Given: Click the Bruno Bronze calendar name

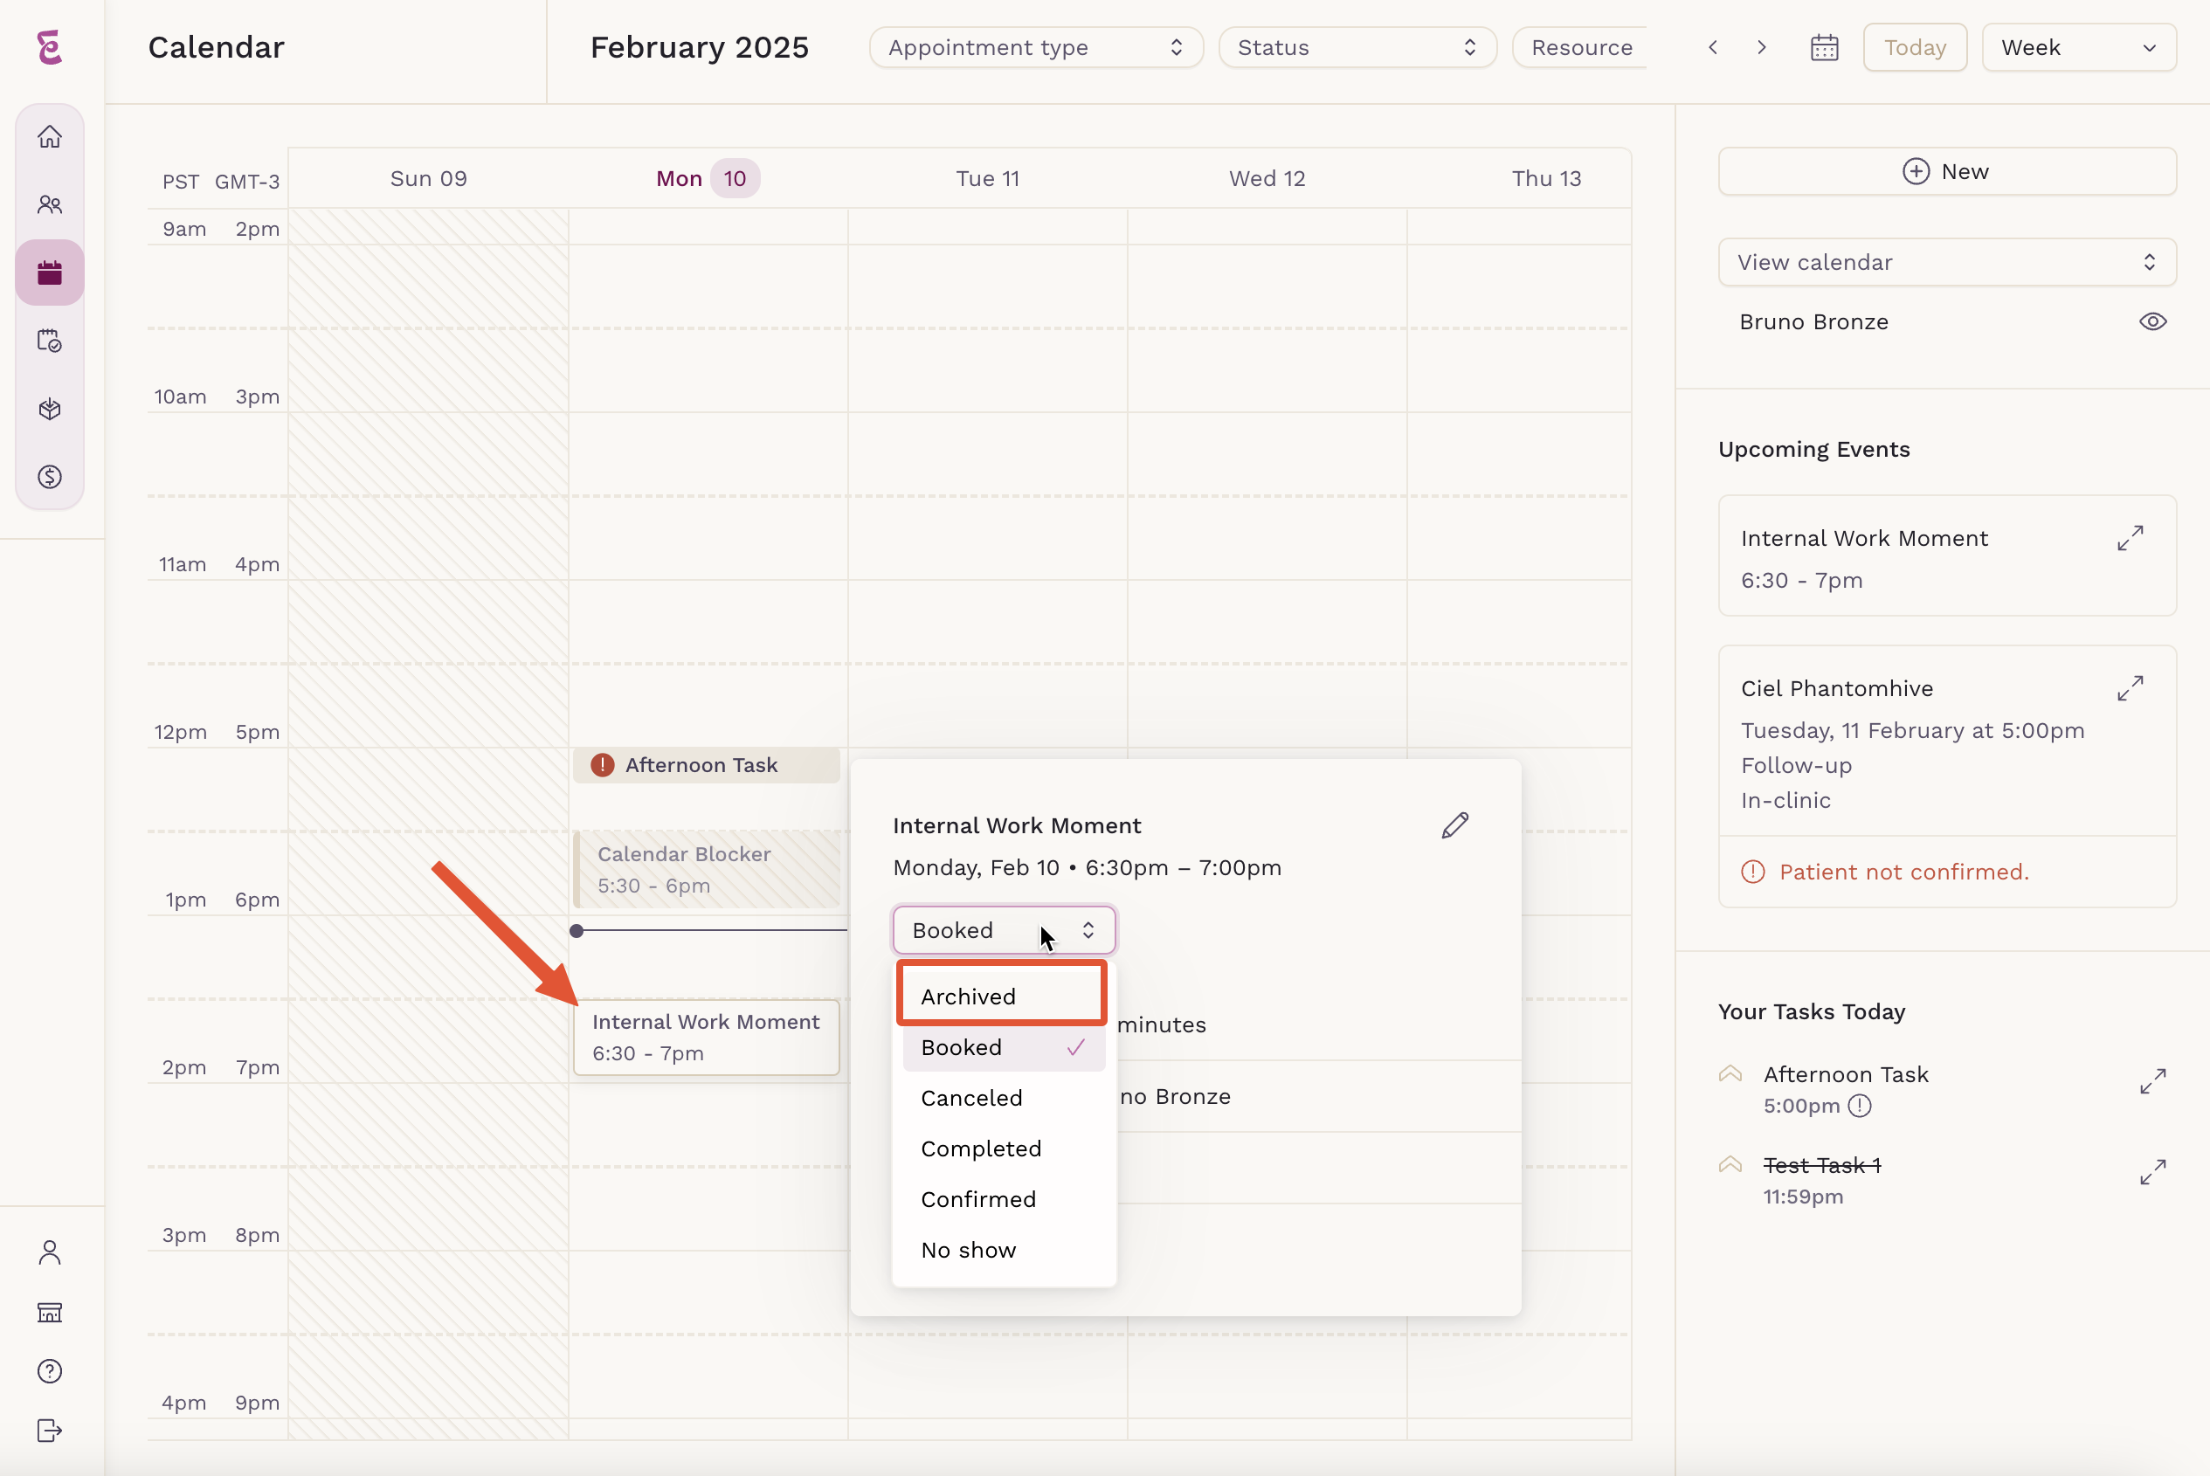Looking at the screenshot, I should 1813,322.
